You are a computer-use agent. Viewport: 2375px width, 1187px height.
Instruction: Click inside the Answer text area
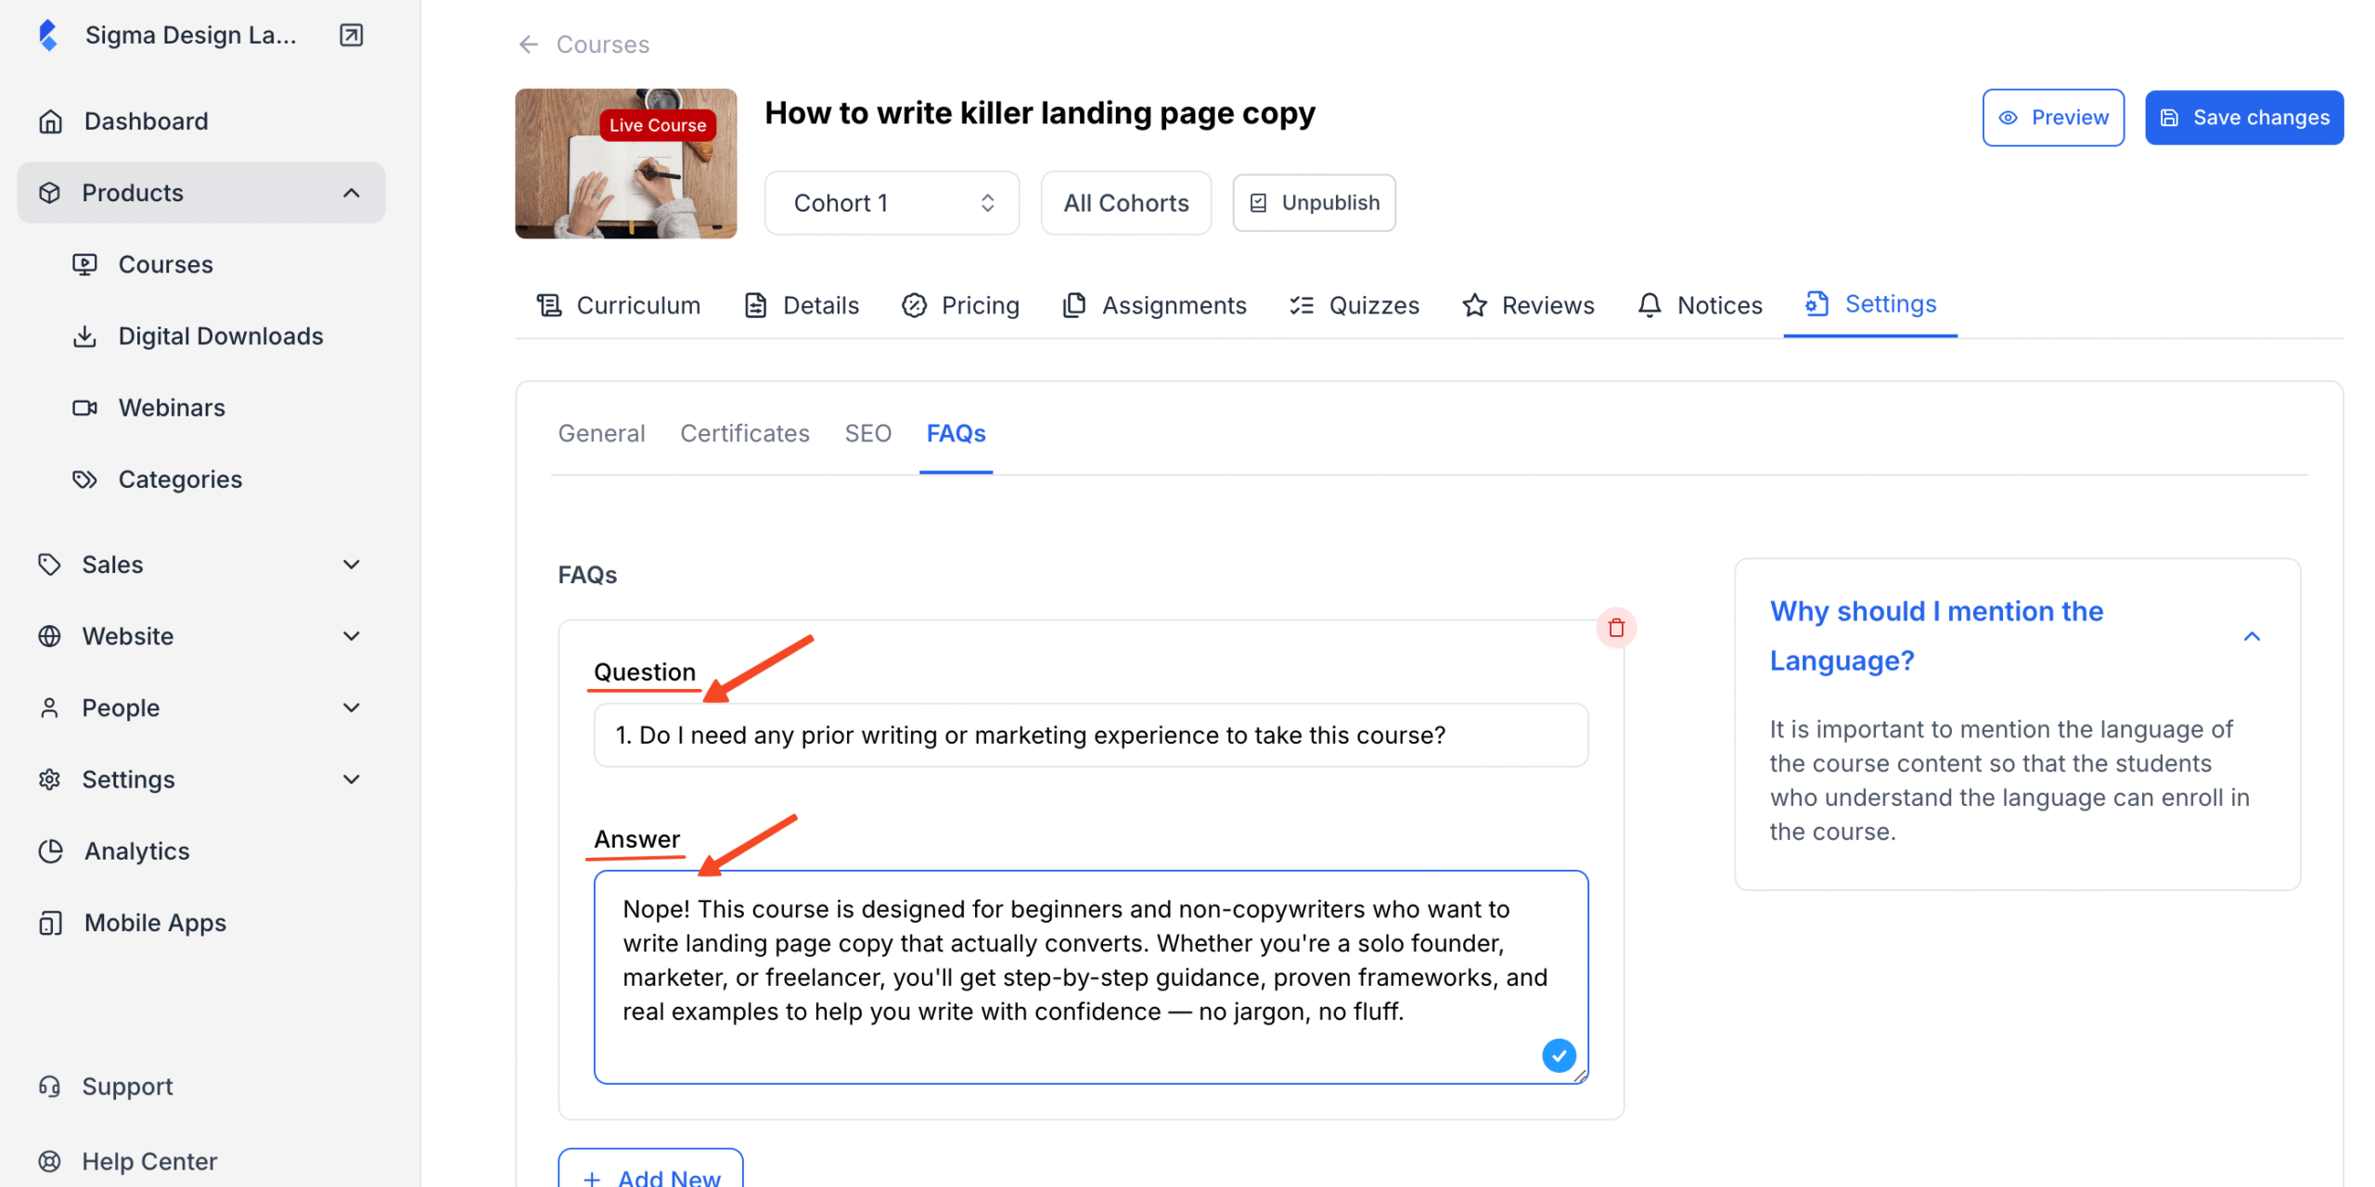click(1090, 976)
